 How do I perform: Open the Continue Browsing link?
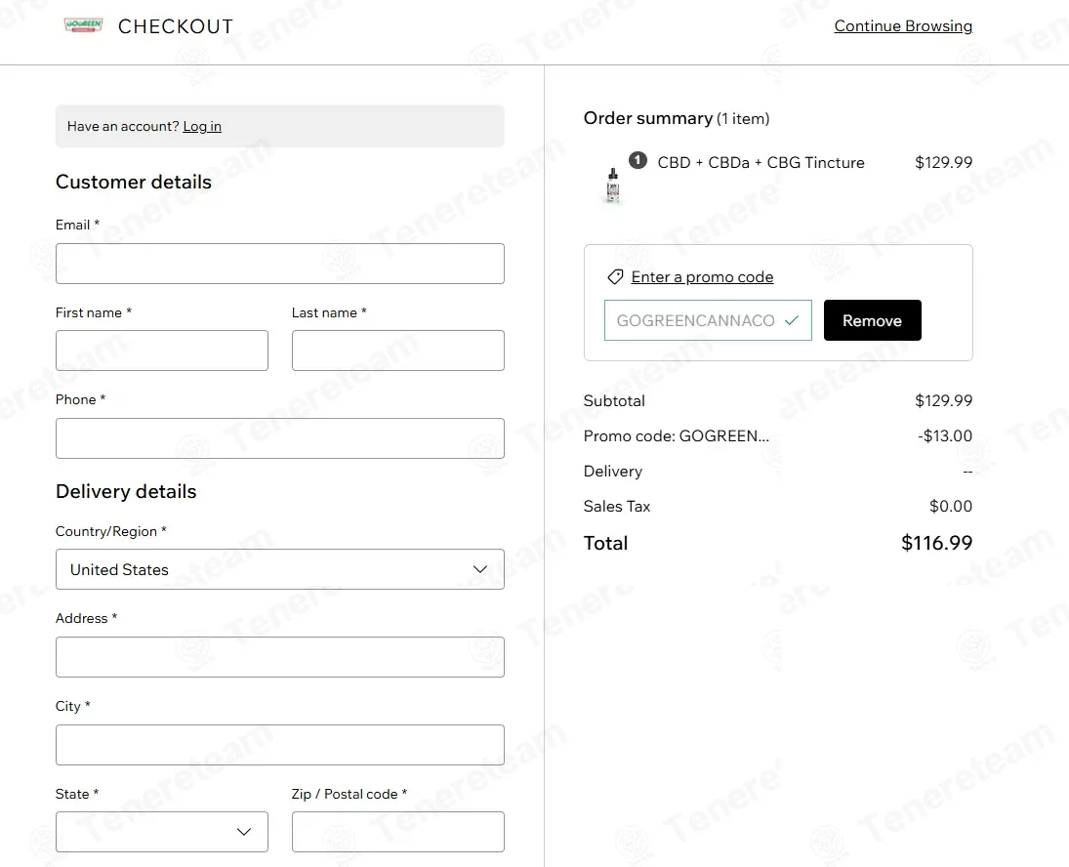pos(903,26)
